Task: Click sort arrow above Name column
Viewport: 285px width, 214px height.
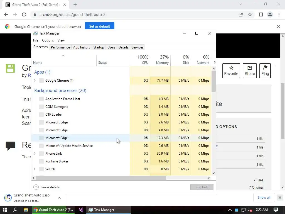Action: pyautogui.click(x=63, y=55)
